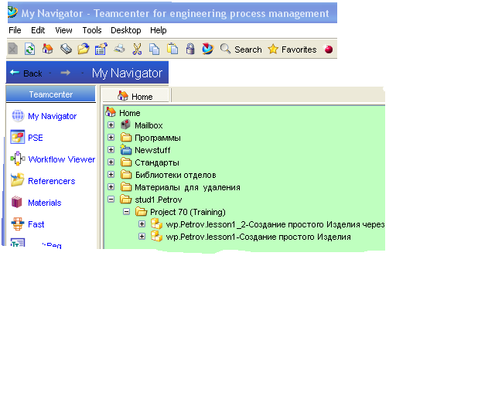Expand the Mailbox node
The width and height of the screenshot is (495, 396).
[111, 125]
